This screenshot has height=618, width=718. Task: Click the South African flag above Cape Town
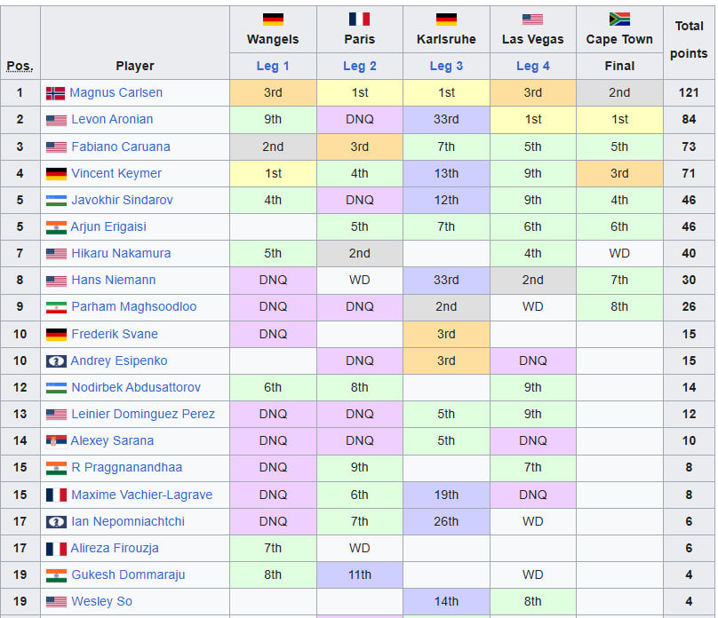click(x=619, y=20)
